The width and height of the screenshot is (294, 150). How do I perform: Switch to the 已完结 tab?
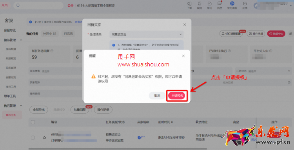pos(68,34)
